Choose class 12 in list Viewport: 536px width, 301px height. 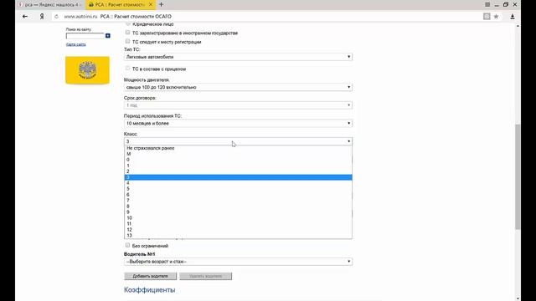pos(238,230)
